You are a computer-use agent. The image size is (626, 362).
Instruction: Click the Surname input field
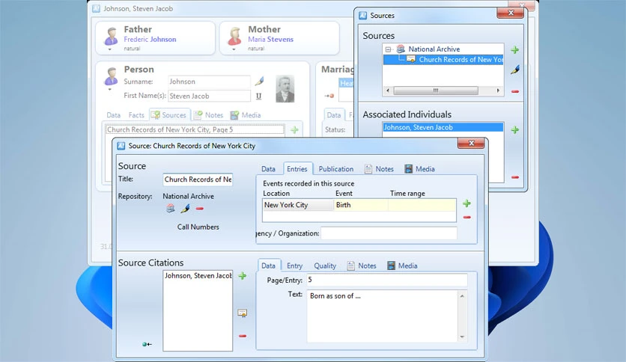tap(209, 82)
